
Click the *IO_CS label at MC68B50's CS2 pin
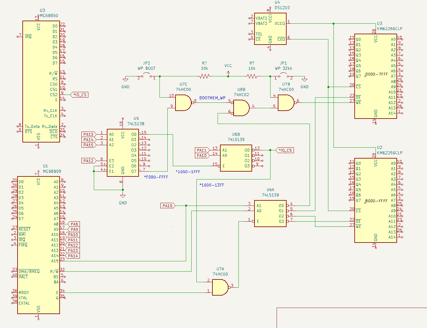click(x=79, y=95)
